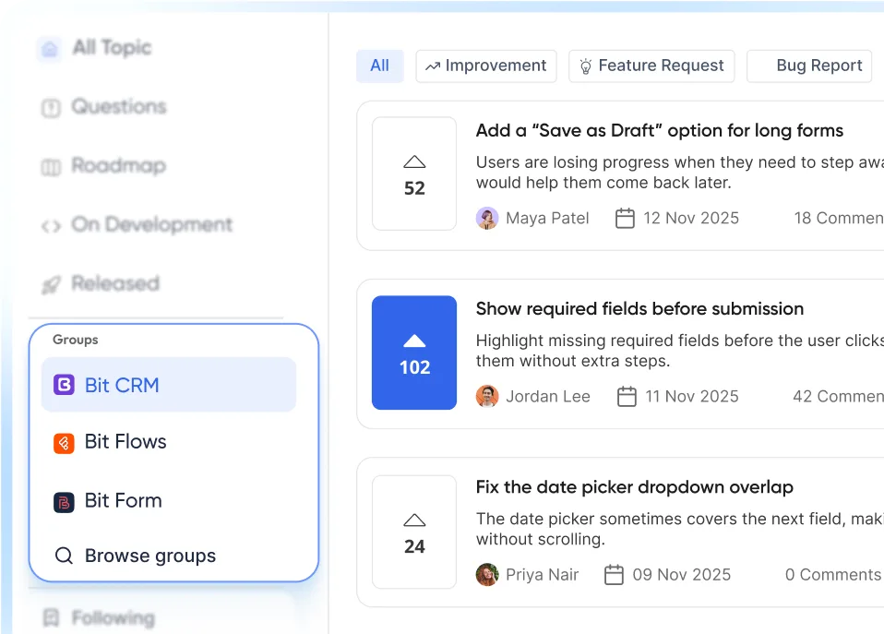Click author name Maya Patel
Viewport: 884px width, 634px height.
pos(547,219)
